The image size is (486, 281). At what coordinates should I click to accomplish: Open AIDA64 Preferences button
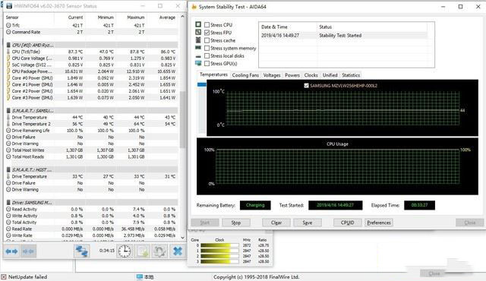click(379, 223)
